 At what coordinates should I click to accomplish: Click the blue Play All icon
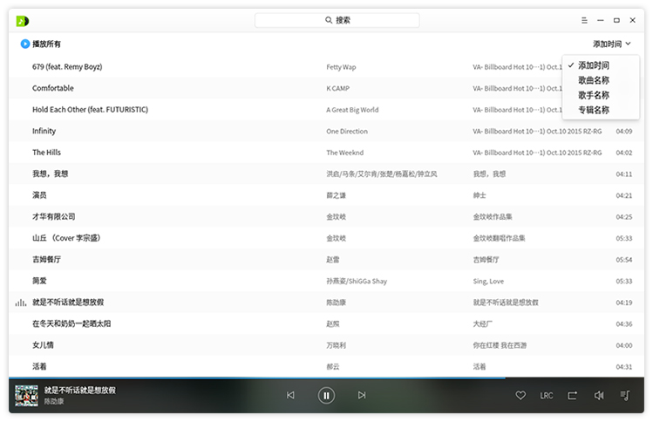(25, 44)
